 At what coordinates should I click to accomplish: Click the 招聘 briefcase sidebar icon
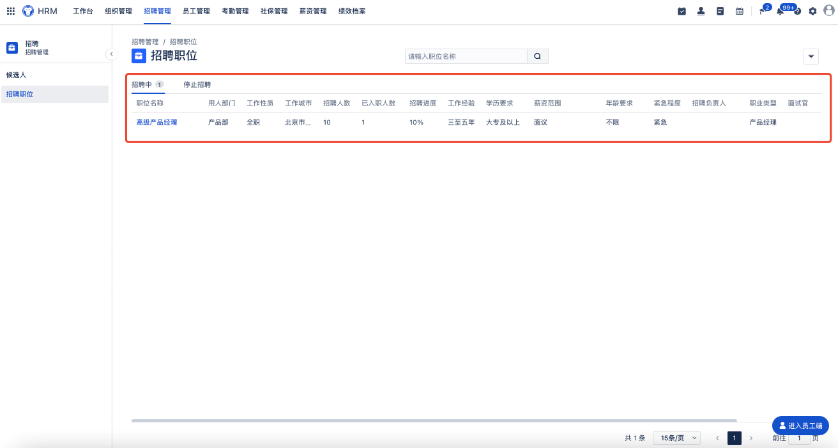pos(12,48)
